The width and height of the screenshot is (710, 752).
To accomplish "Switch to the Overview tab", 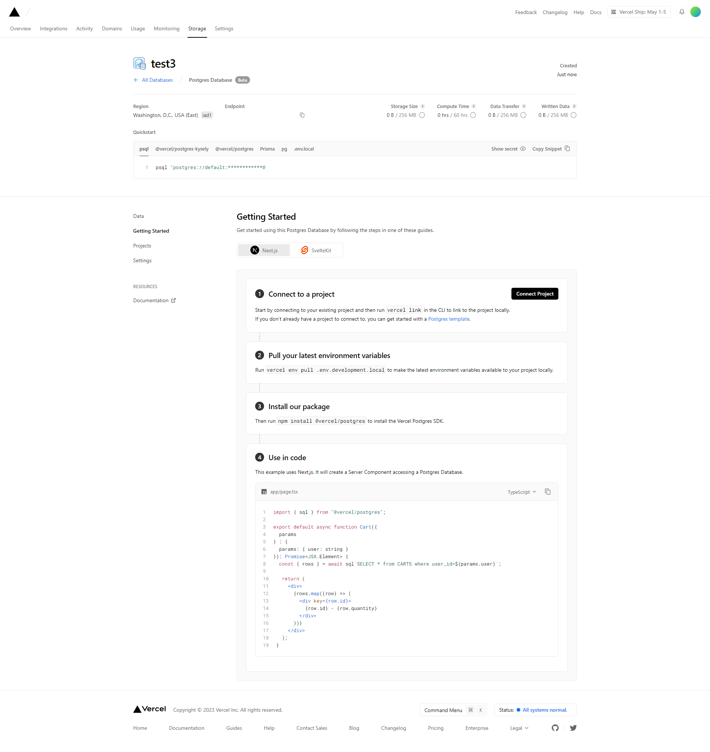I will 20,29.
